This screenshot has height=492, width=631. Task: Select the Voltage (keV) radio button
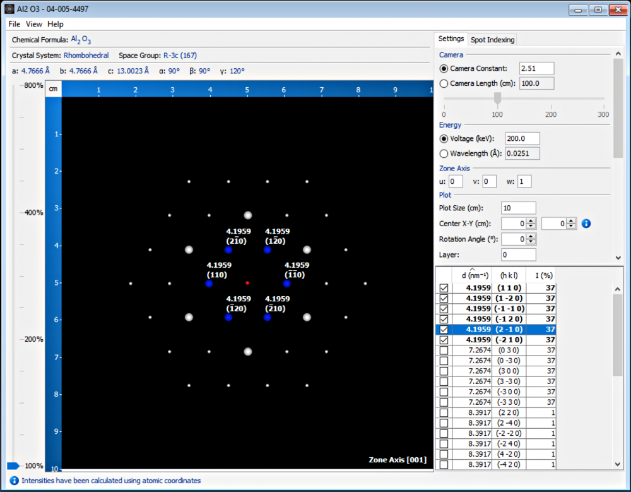click(x=444, y=138)
